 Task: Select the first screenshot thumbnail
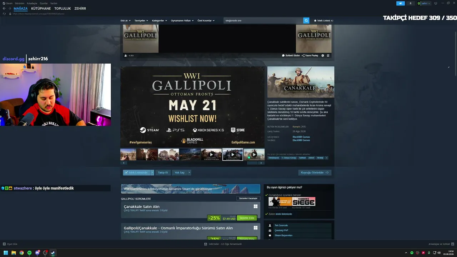[128, 155]
